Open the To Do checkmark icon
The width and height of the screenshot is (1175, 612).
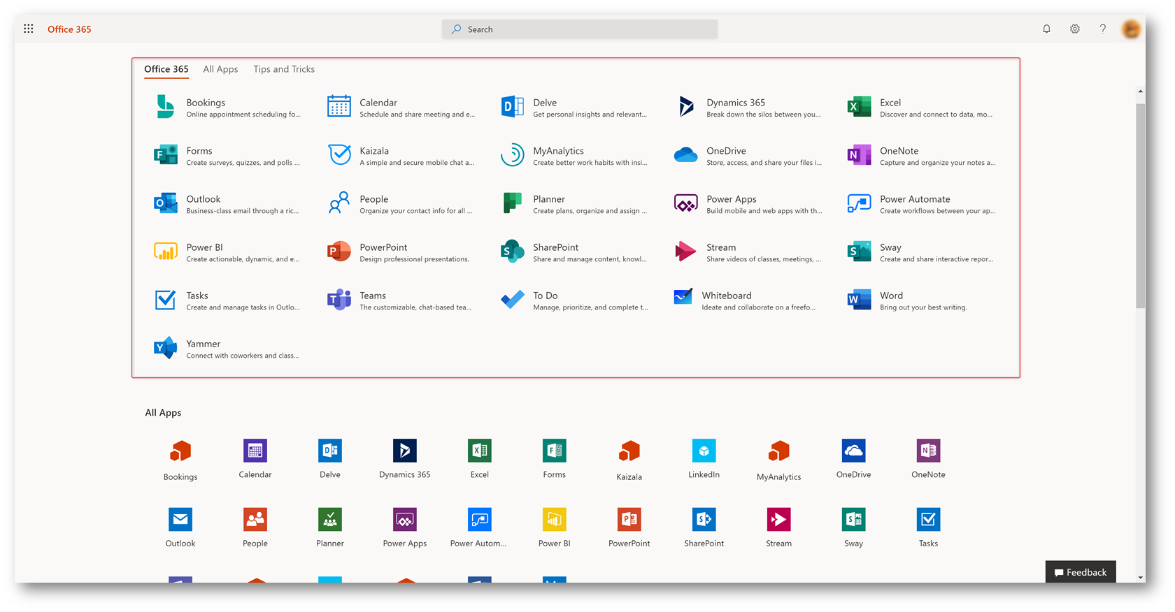tap(513, 300)
